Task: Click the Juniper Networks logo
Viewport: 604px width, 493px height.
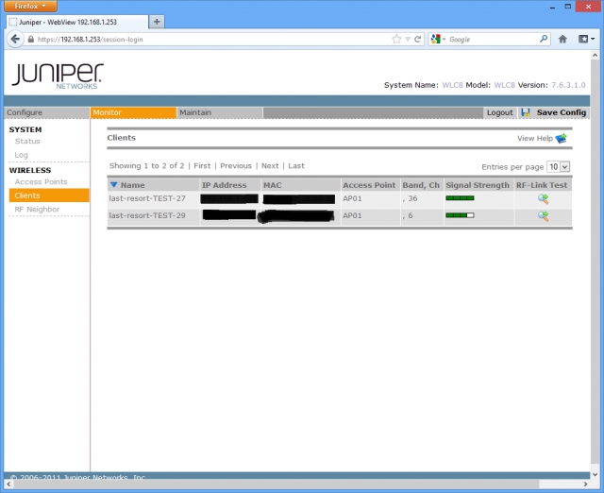Action: point(58,76)
